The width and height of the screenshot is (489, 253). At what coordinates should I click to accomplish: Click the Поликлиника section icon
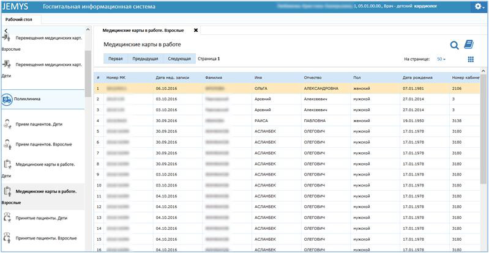pyautogui.click(x=7, y=99)
